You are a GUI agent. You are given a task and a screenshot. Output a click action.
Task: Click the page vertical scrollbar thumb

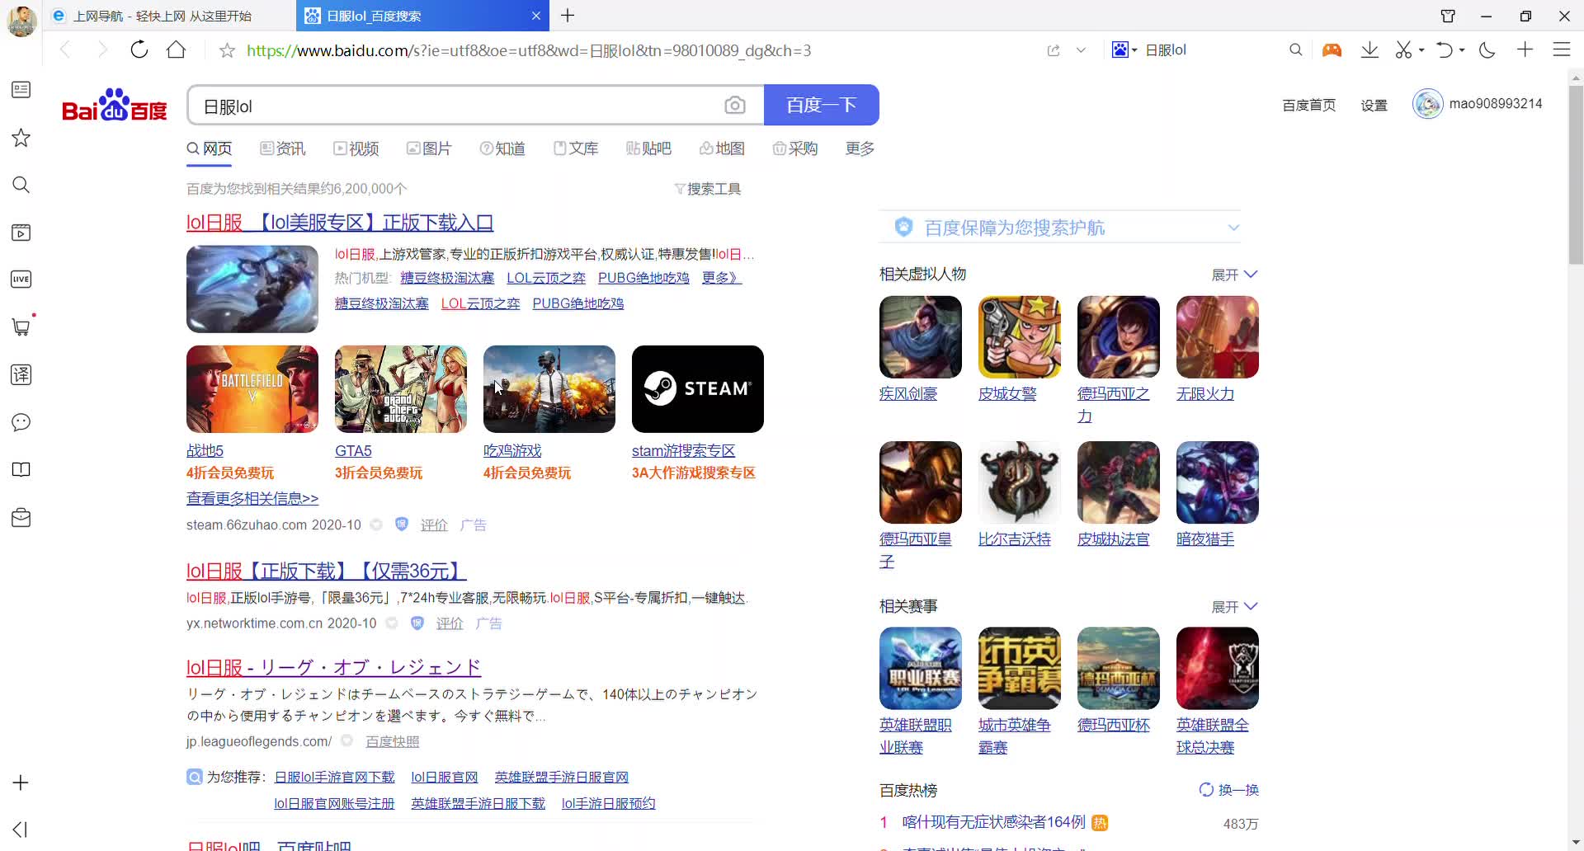pos(1576,173)
